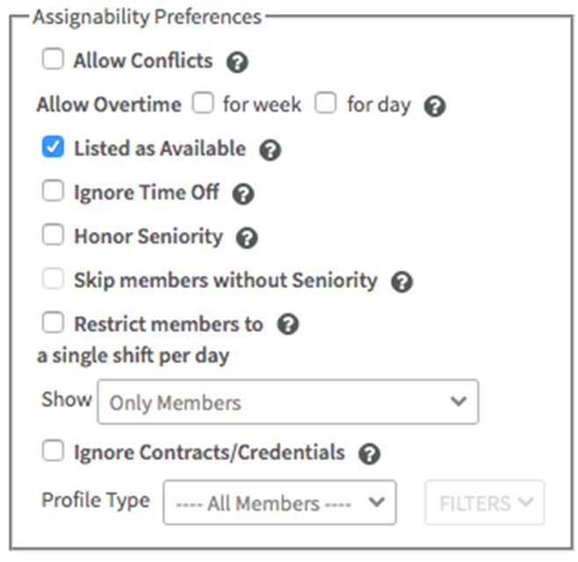Check Restrict members to single shift box
578x562 pixels.
(53, 323)
